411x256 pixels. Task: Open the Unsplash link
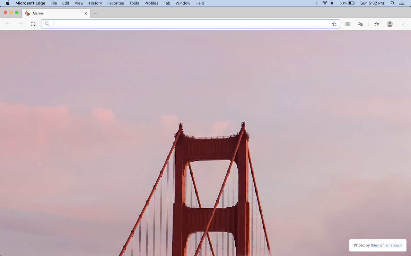(394, 245)
